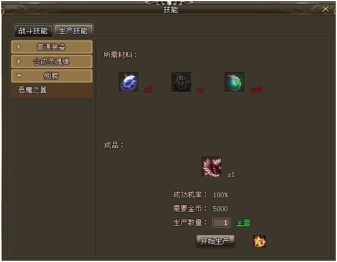Click the dark round medallion material icon
Image resolution: width=337 pixels, height=262 pixels.
point(182,82)
